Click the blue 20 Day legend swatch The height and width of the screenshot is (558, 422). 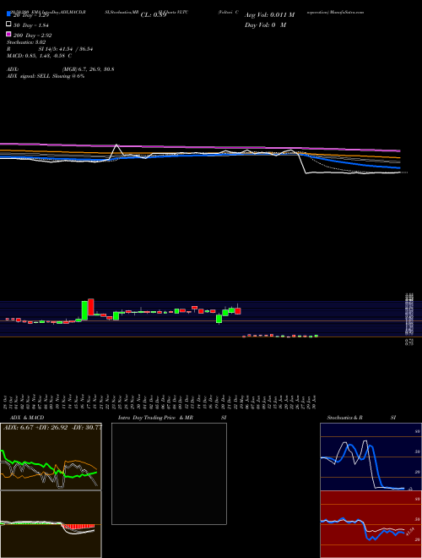(x=8, y=14)
